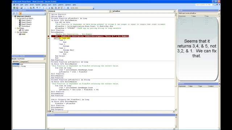Click inside the Immediate window text area
232x130 pixels.
click(111, 122)
